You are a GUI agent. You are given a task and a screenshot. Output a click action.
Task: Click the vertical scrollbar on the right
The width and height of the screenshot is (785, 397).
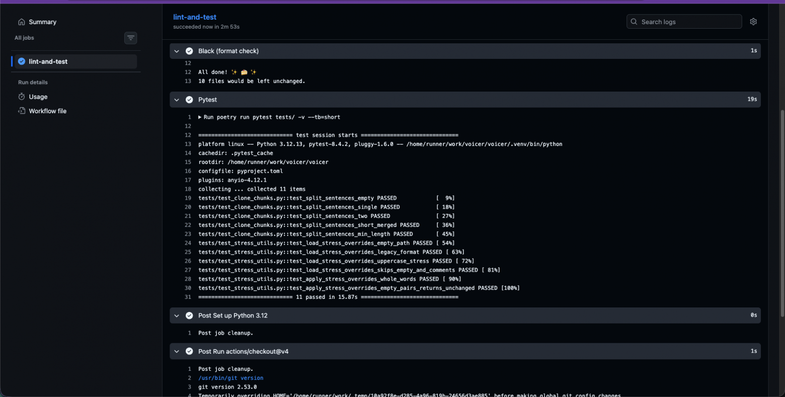(x=781, y=211)
